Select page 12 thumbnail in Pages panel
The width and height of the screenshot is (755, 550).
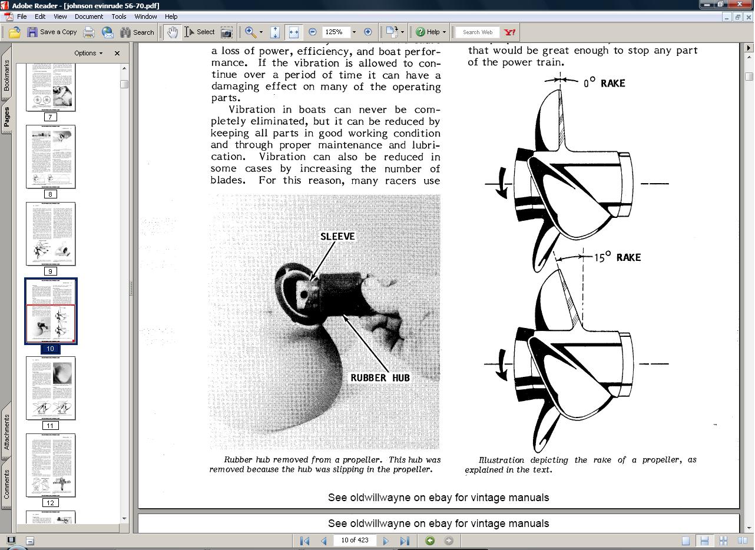tap(51, 465)
